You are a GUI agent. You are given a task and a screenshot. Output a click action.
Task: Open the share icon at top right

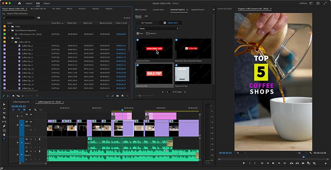(318, 3)
